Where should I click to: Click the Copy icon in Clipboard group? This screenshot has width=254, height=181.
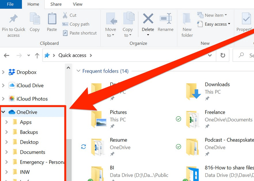click(35, 19)
